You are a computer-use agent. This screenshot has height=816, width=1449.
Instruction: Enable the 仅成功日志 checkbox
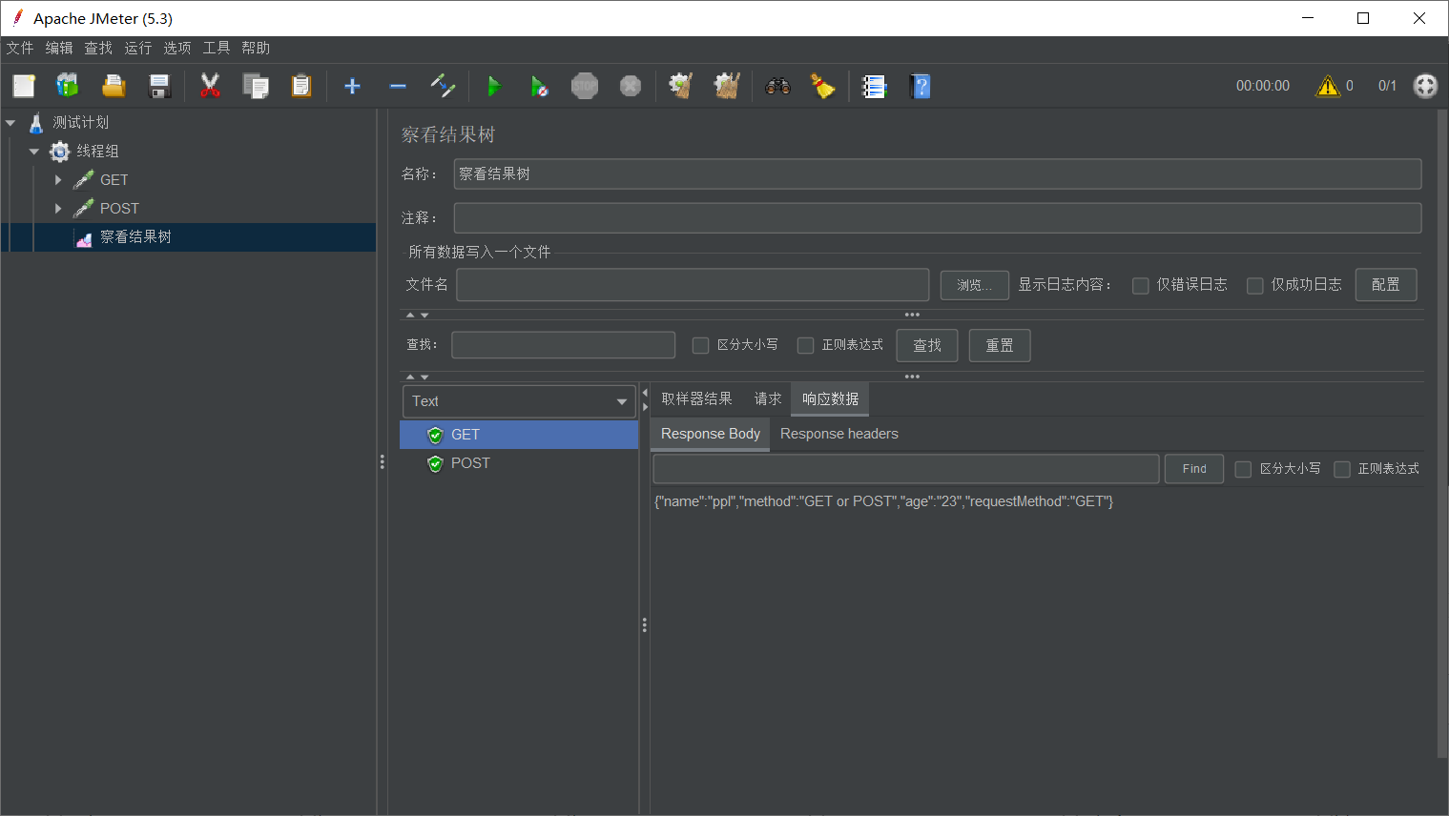pyautogui.click(x=1254, y=285)
